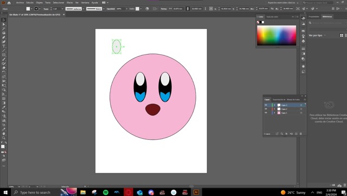
Task: Select the Paintbrush tool
Action: 4,59
